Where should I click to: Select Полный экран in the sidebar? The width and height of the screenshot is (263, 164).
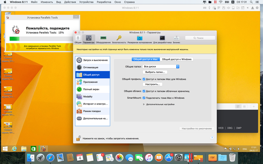point(93,89)
